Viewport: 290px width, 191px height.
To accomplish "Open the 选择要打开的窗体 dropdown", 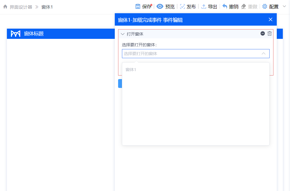I will pyautogui.click(x=196, y=53).
